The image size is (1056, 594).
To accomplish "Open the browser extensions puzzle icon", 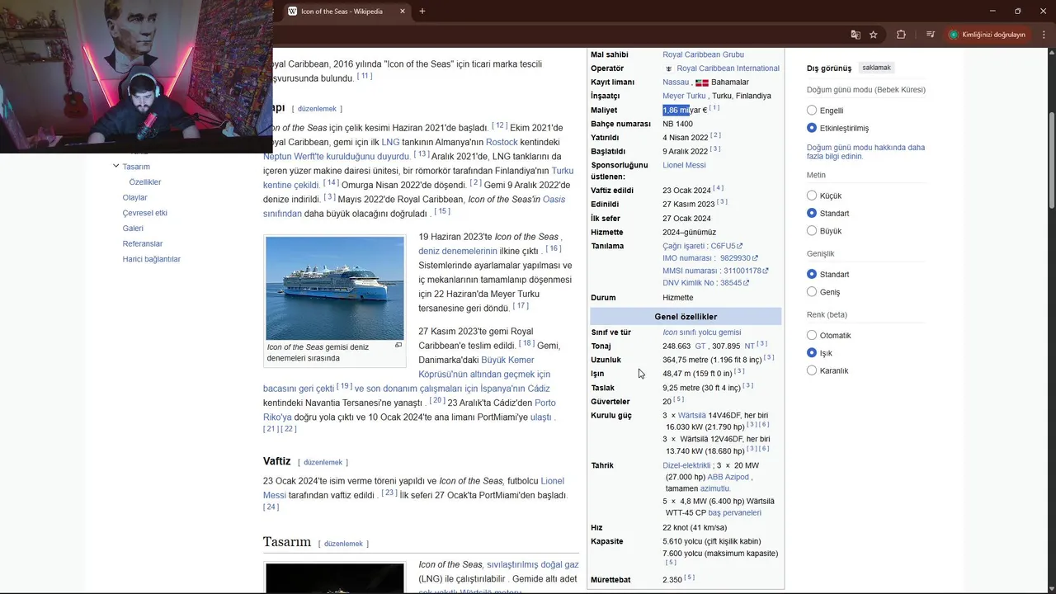I will pyautogui.click(x=901, y=35).
